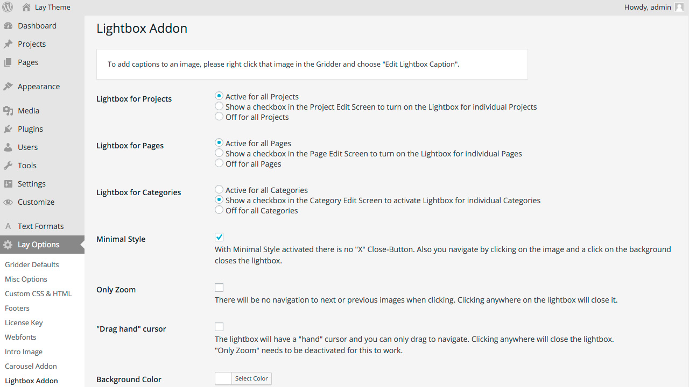689x387 pixels.
Task: Open the Dashboard gauge icon
Action: [x=8, y=26]
